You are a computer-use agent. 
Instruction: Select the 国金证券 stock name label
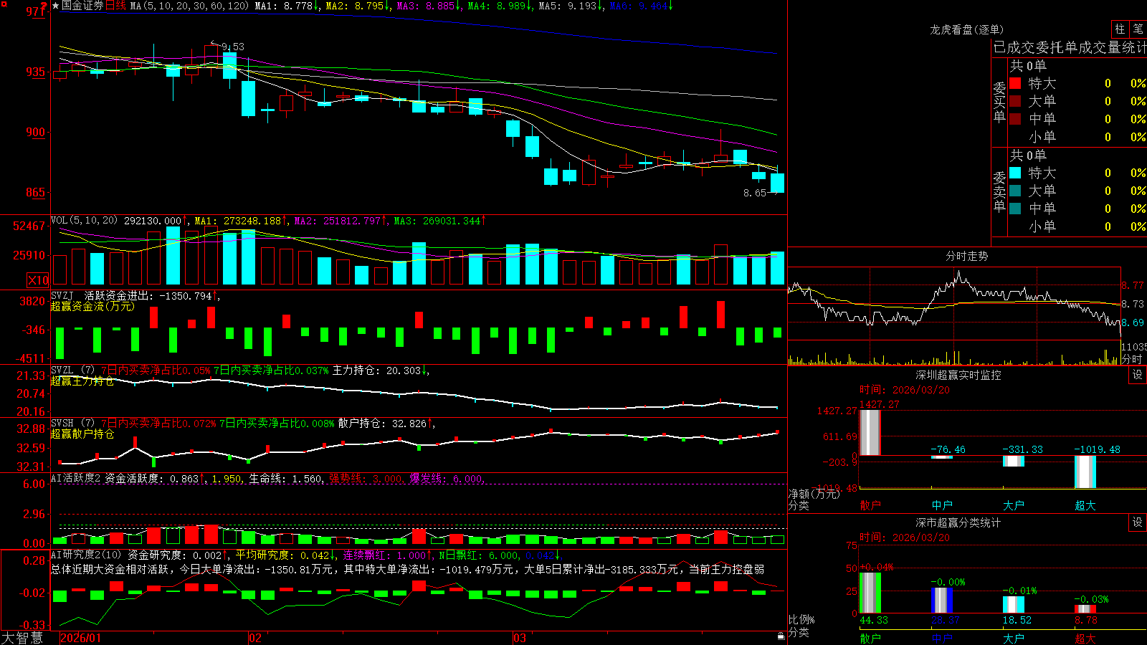(82, 6)
